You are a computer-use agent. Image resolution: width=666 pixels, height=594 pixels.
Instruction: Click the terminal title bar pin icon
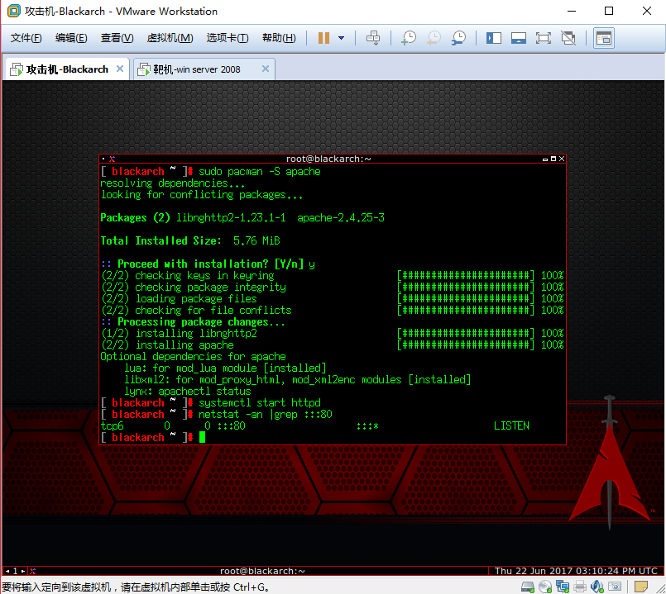click(113, 159)
